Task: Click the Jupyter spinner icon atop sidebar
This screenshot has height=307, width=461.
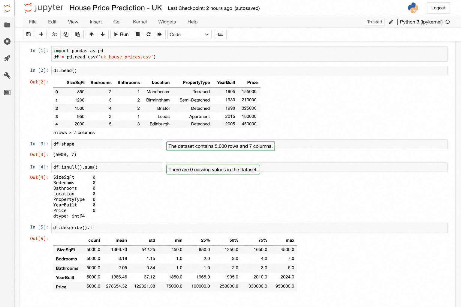Action: pyautogui.click(x=7, y=8)
